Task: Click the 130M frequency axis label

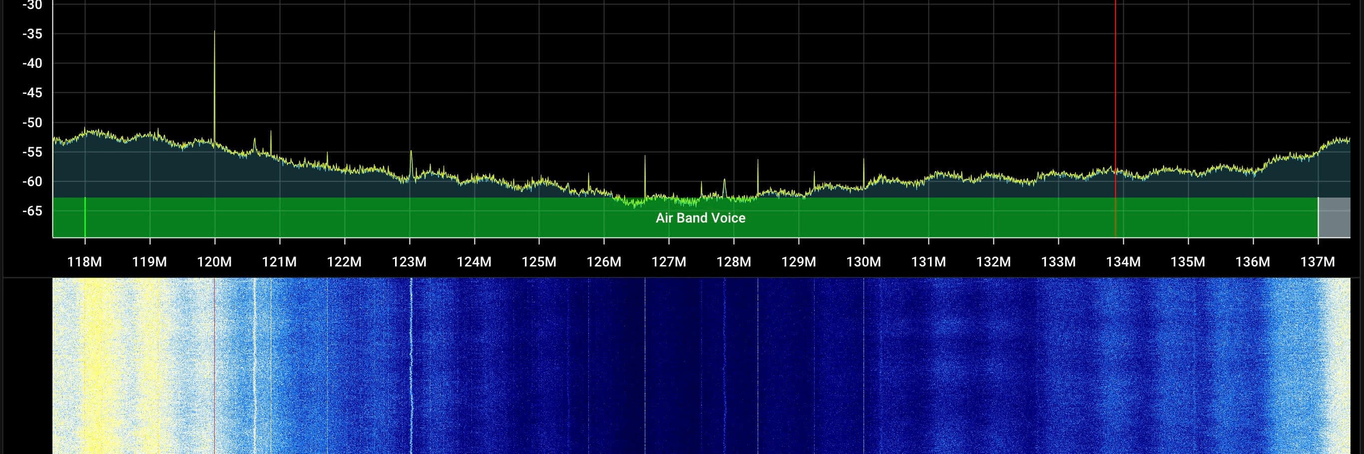Action: [864, 262]
